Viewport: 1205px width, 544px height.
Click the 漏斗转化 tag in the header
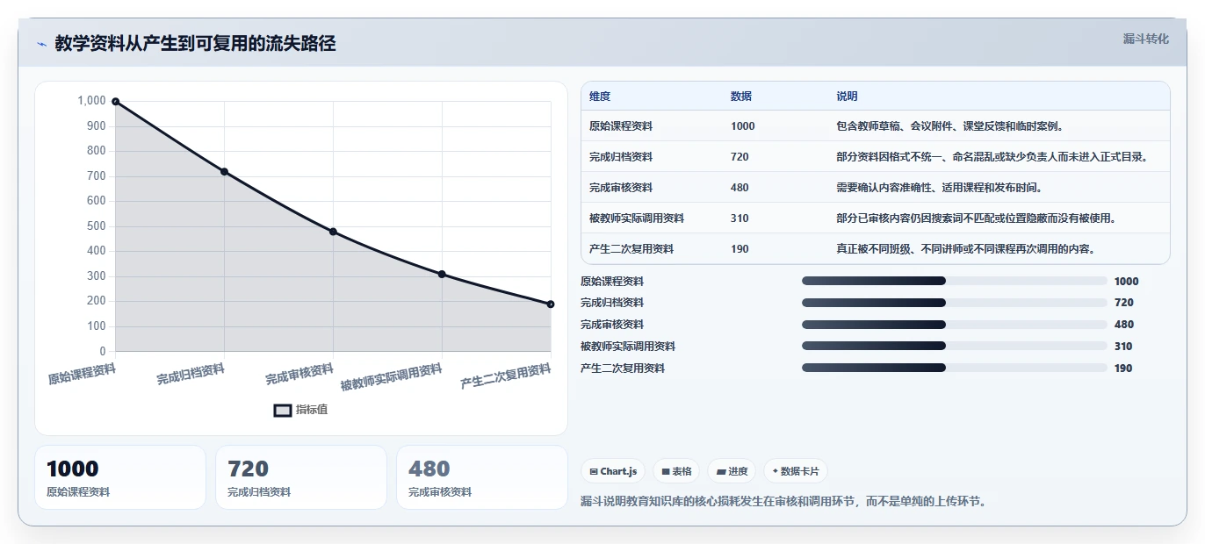[x=1146, y=39]
